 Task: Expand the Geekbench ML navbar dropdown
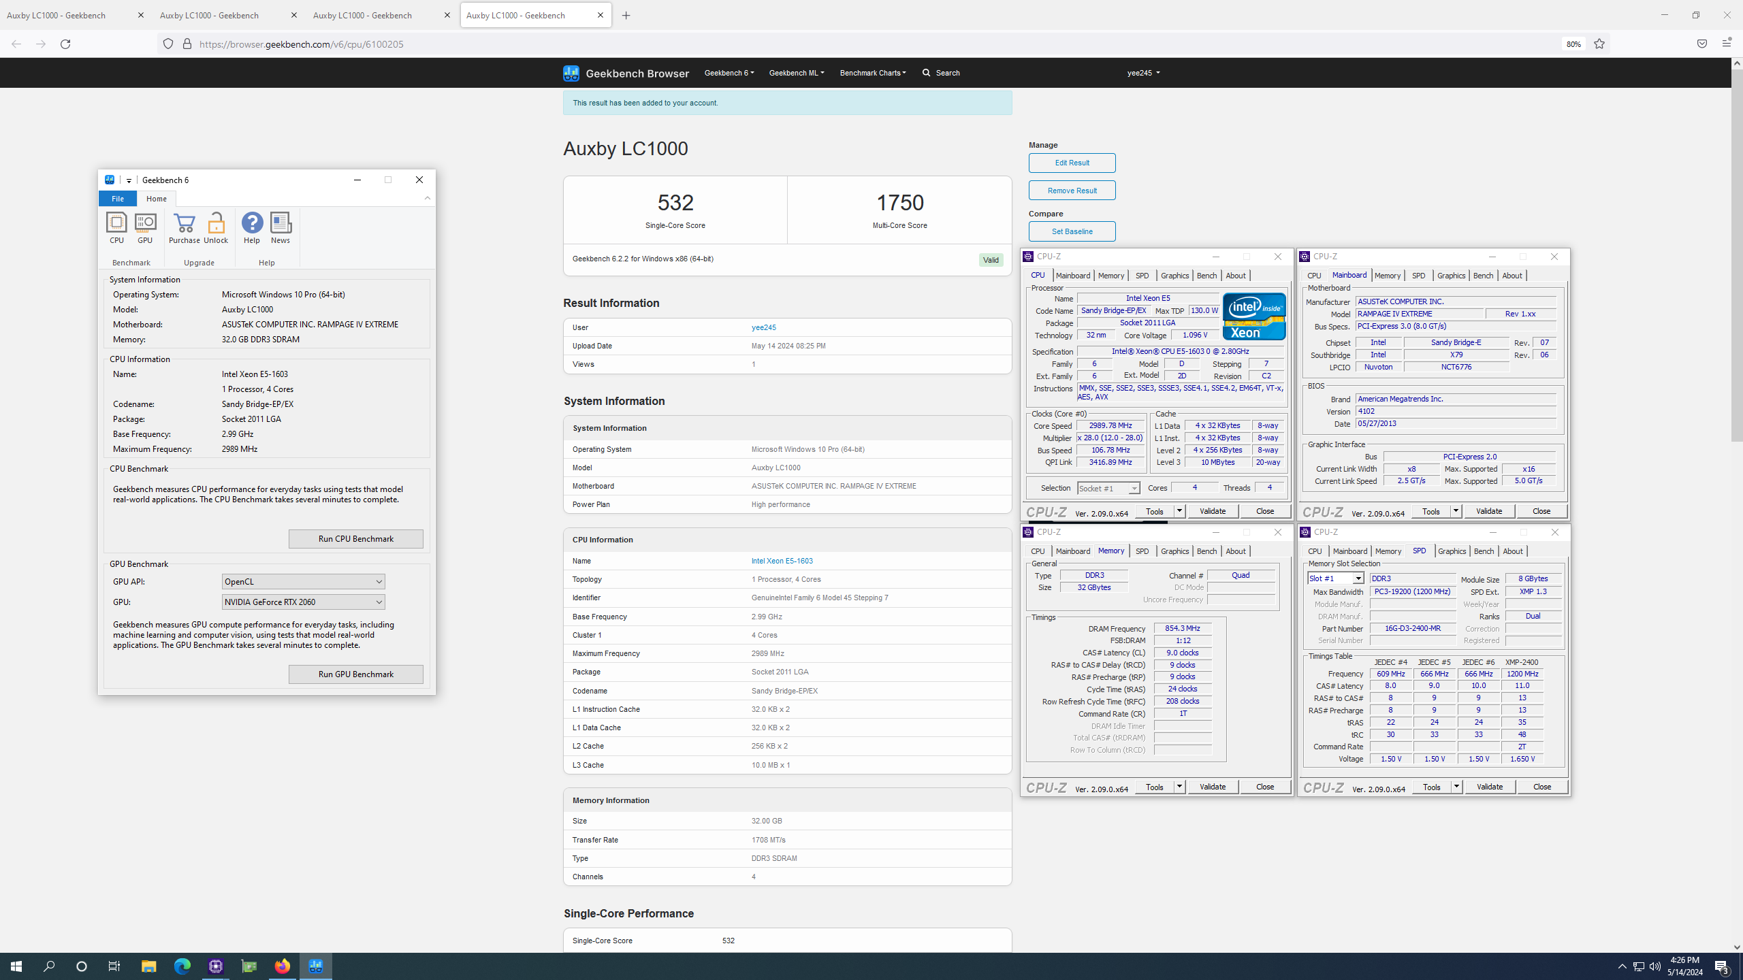(x=797, y=73)
